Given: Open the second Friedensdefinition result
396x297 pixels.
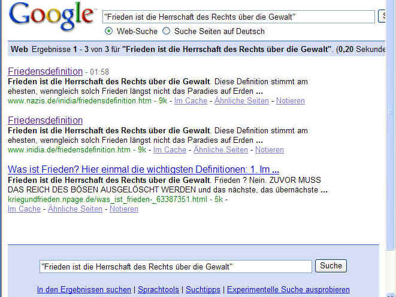Looking at the screenshot, I should (x=45, y=120).
